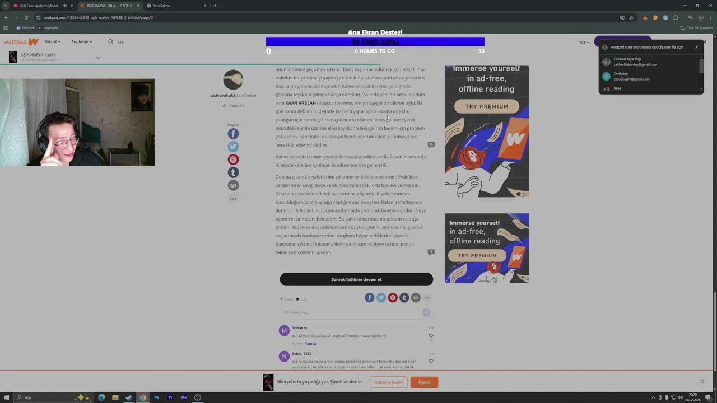Viewport: 717px width, 403px height.
Task: Click the eye-slash tracking icon in address bar
Action: pos(622,17)
